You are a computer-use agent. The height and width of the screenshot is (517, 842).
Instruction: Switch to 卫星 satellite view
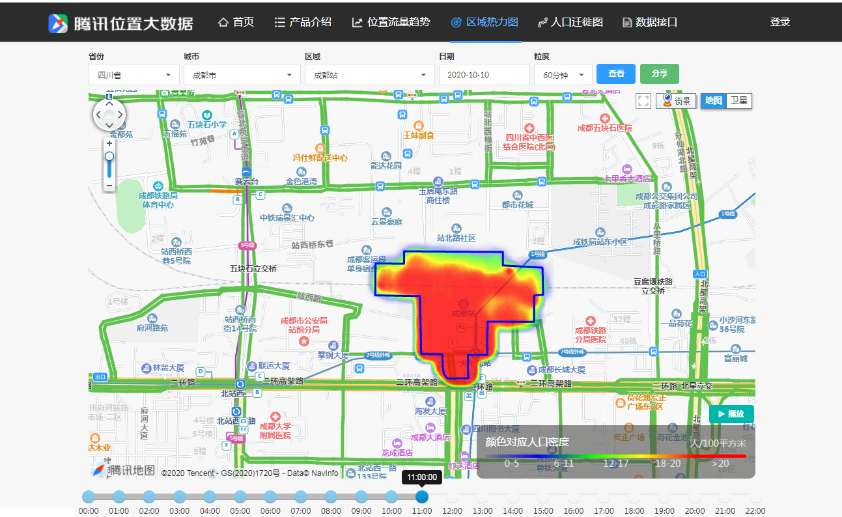(739, 101)
